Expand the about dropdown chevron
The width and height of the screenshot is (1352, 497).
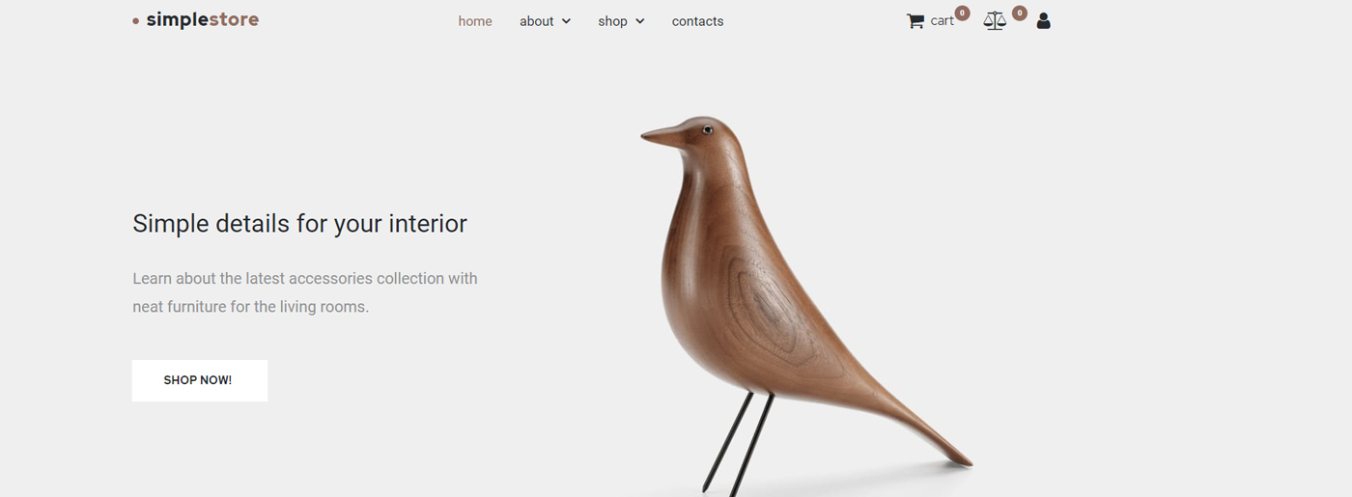tap(566, 21)
